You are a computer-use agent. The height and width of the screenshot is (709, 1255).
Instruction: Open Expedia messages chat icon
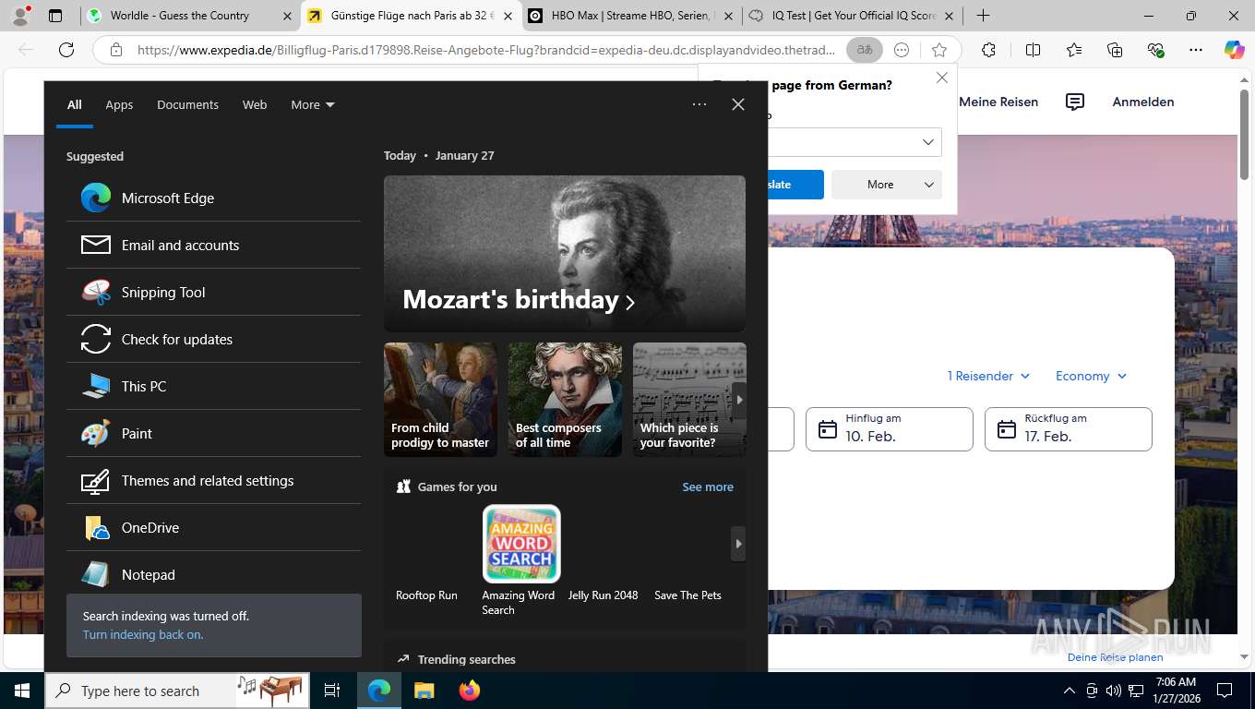pyautogui.click(x=1075, y=102)
